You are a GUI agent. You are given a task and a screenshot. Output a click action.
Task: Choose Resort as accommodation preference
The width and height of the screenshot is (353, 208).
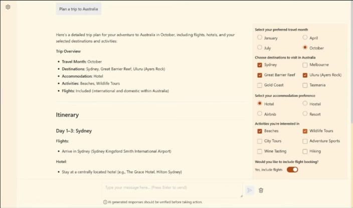click(305, 114)
